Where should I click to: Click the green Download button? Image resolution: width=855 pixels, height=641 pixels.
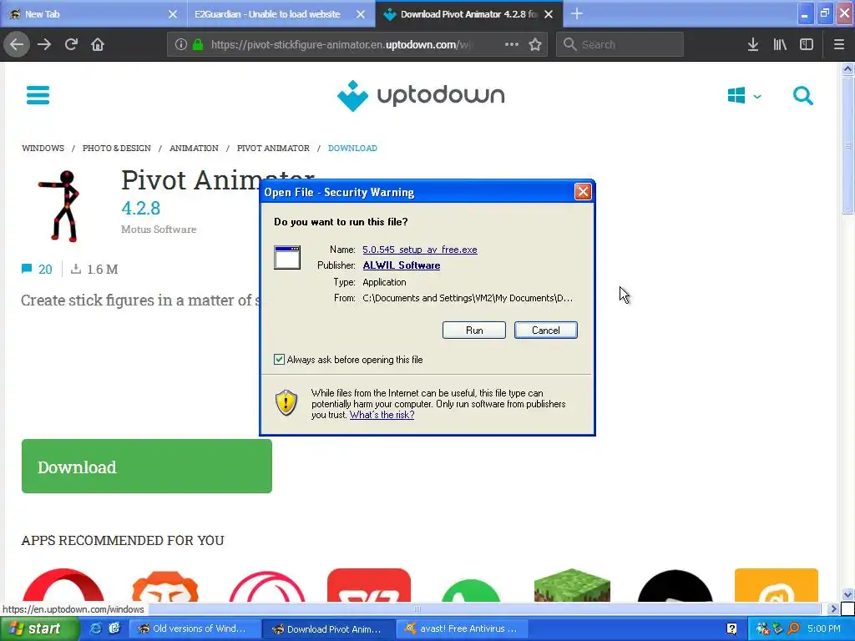click(147, 466)
